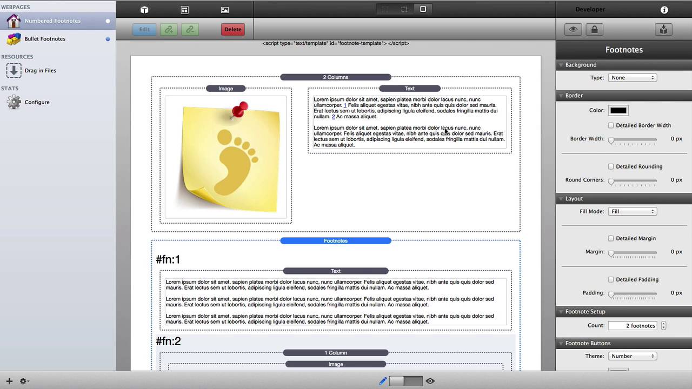Open the gear actions menu at bottom
The width and height of the screenshot is (692, 389).
point(24,381)
